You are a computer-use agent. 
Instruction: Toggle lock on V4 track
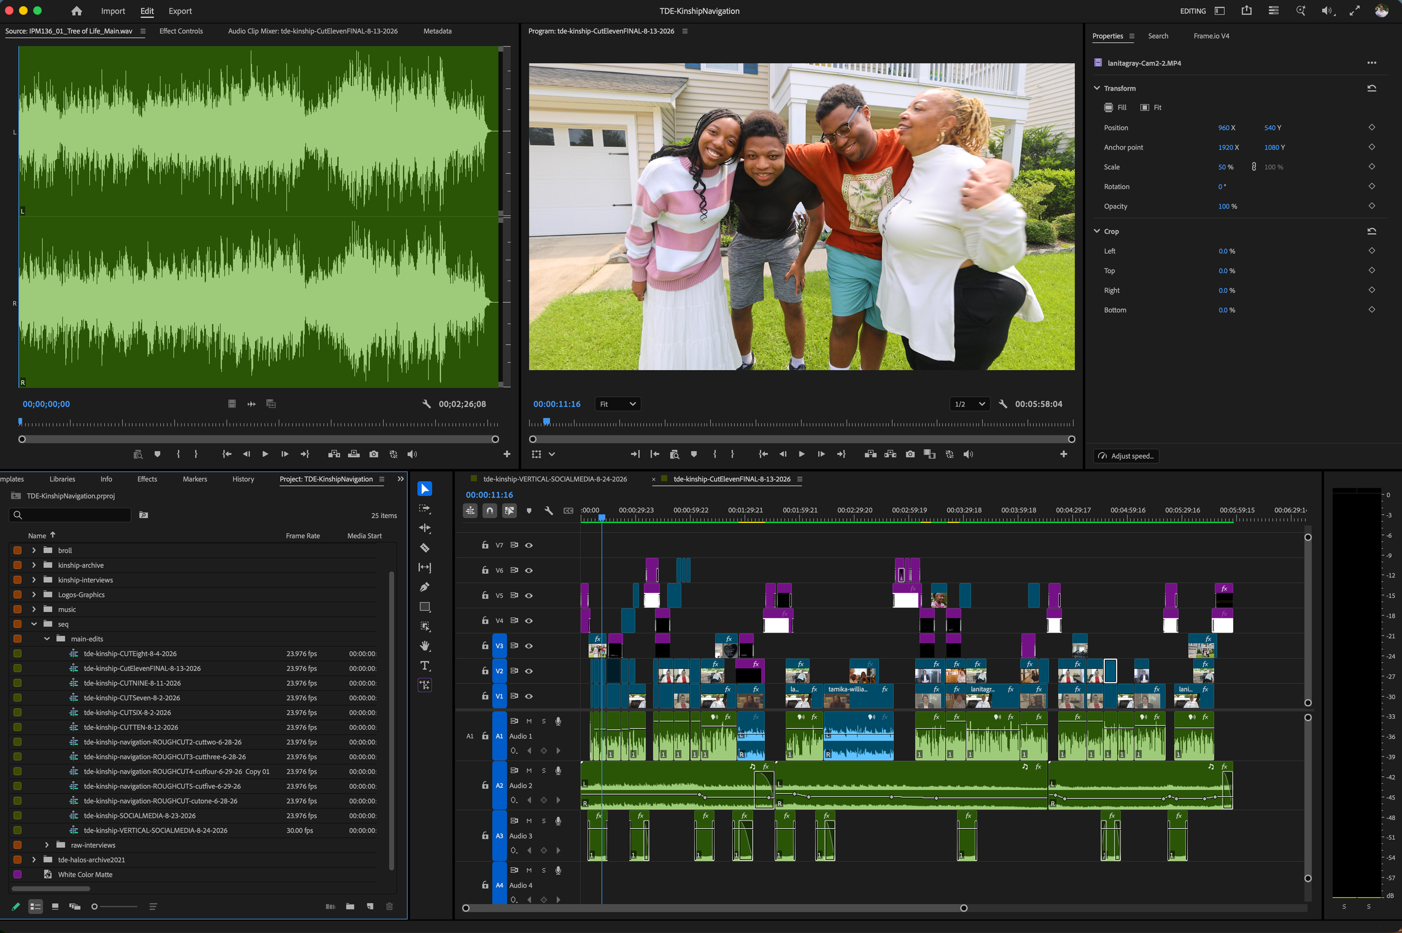485,620
